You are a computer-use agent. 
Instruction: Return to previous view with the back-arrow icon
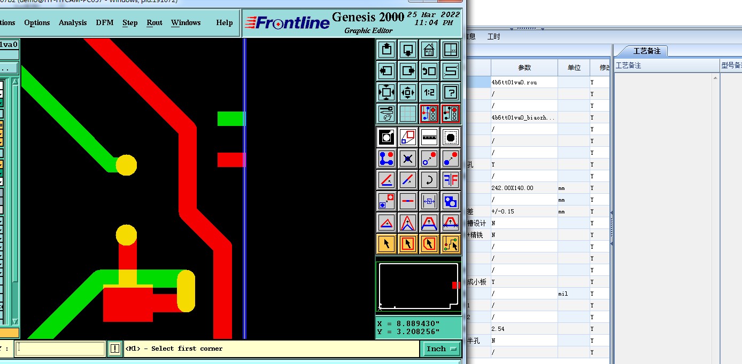click(429, 70)
